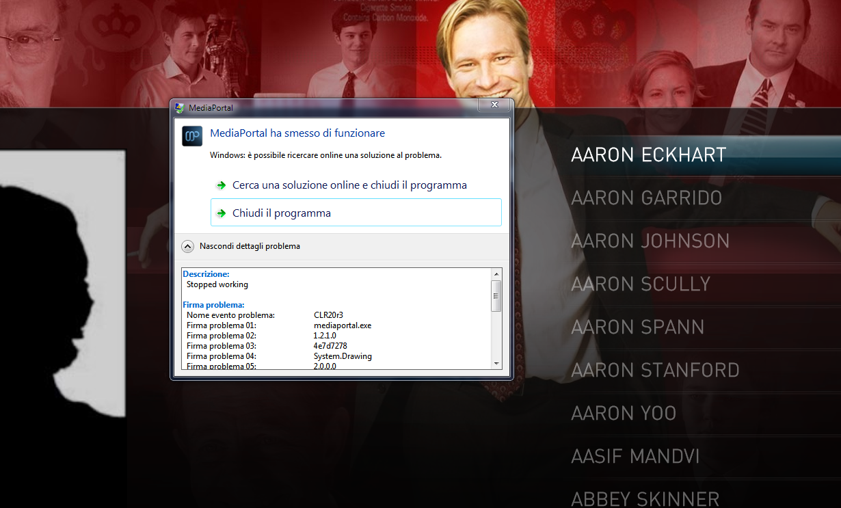Click 'Nascondi dettagli problema' label
841x508 pixels.
250,246
